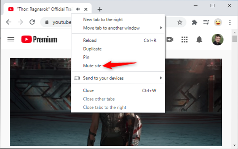This screenshot has width=238, height=149.
Task: Open a new tab with plus button
Action: pos(100,9)
